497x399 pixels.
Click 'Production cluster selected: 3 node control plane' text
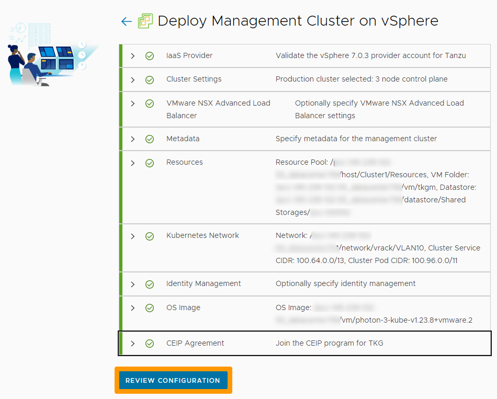(362, 79)
